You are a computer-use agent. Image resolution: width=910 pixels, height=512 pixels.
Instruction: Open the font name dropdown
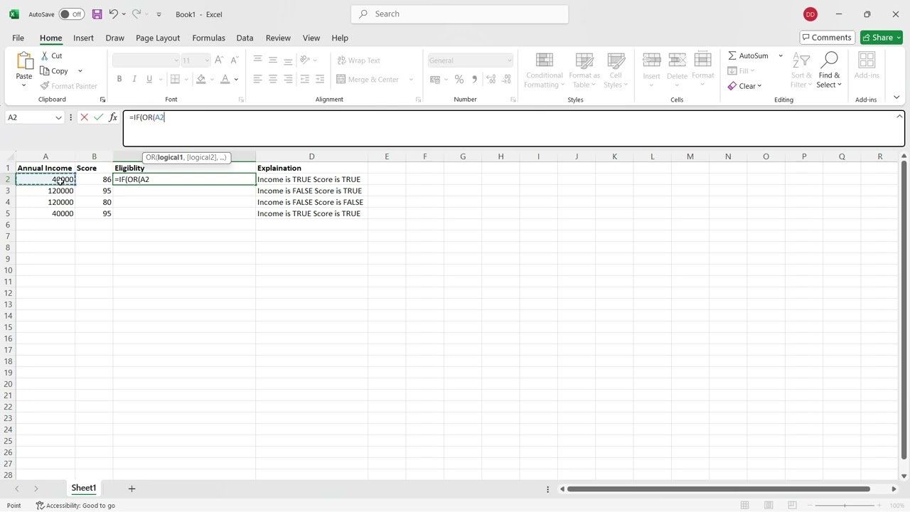coord(176,60)
